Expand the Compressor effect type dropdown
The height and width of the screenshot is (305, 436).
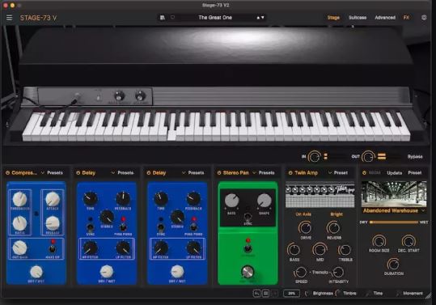43,173
